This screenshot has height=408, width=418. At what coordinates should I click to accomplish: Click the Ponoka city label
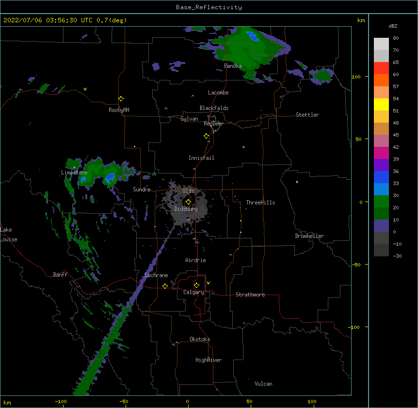click(x=233, y=66)
